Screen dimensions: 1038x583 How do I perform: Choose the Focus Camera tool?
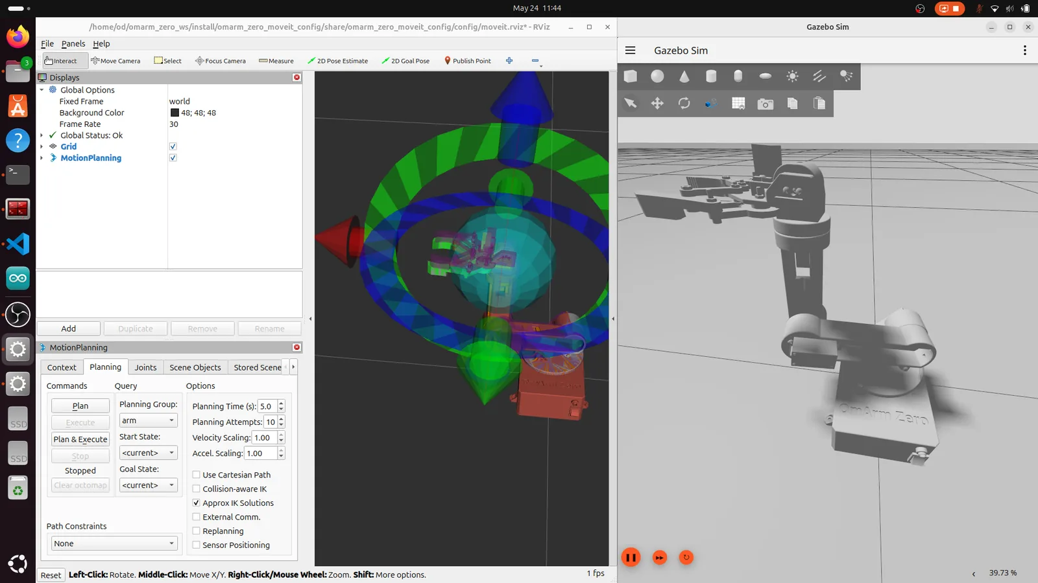click(x=221, y=61)
